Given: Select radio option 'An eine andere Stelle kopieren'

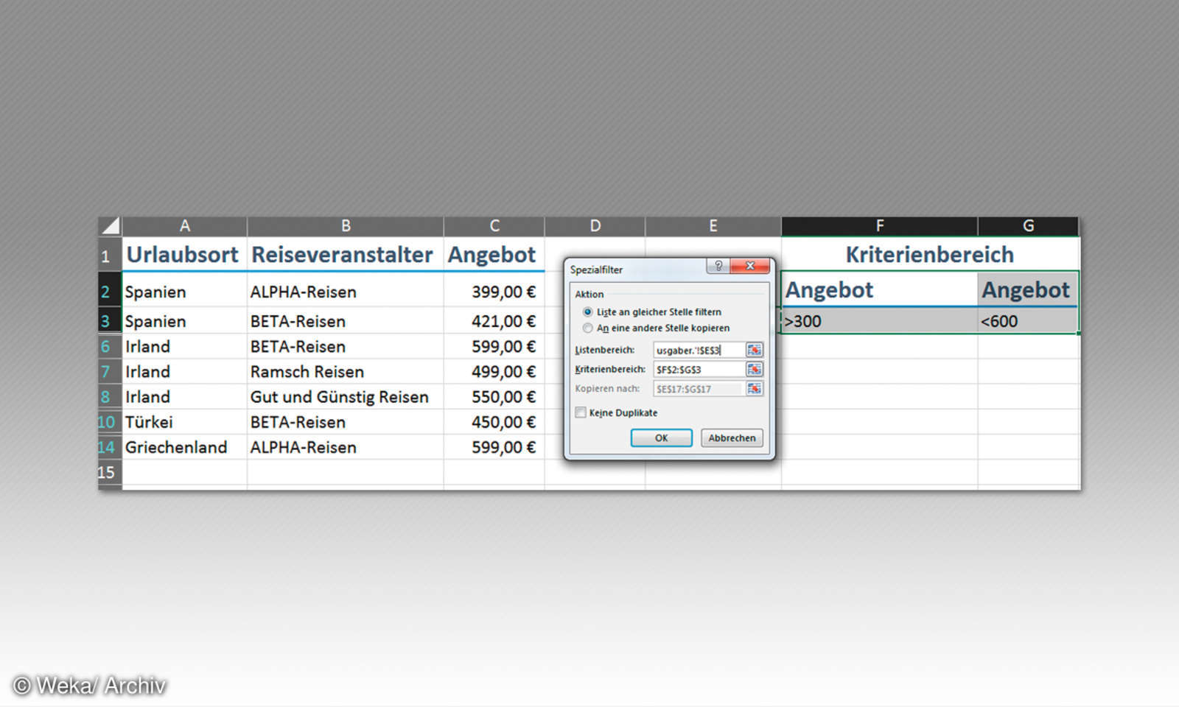Looking at the screenshot, I should tap(587, 328).
